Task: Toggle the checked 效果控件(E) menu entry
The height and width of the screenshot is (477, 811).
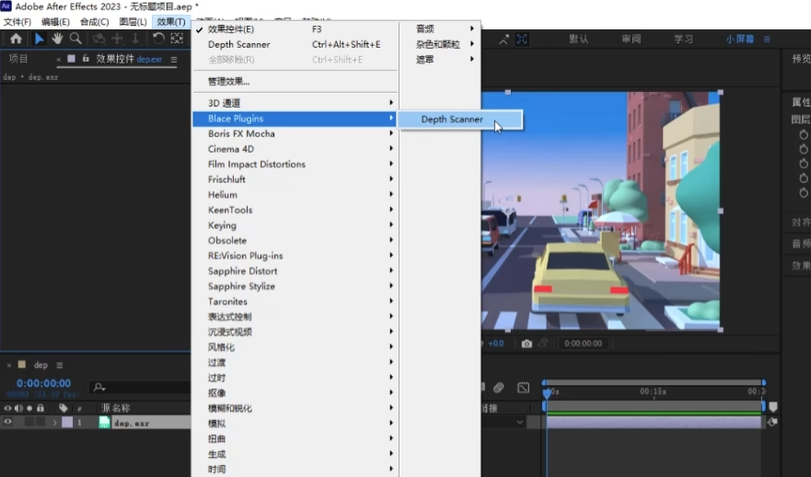Action: (231, 29)
